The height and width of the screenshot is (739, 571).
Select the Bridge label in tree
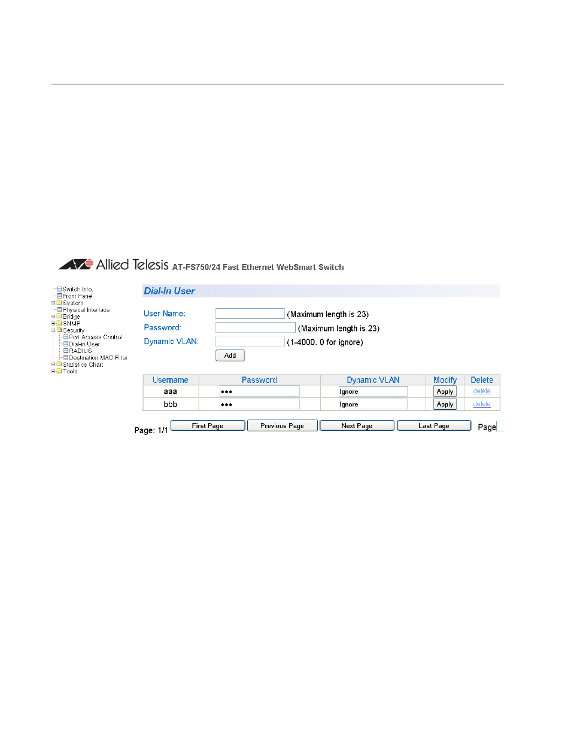pyautogui.click(x=72, y=317)
